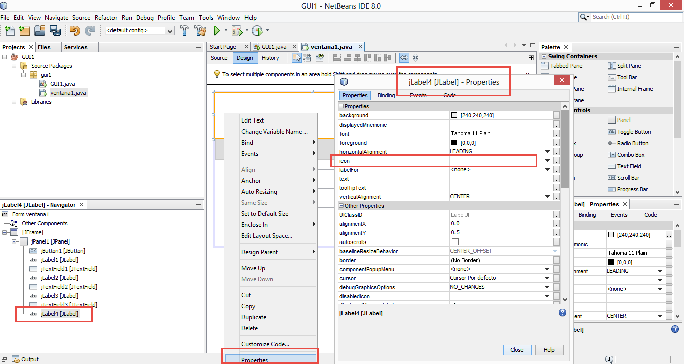This screenshot has width=684, height=364.
Task: Switch to the Source tab
Action: point(219,58)
